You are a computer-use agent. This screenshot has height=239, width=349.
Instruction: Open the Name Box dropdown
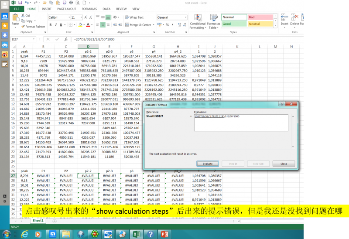click(x=34, y=39)
